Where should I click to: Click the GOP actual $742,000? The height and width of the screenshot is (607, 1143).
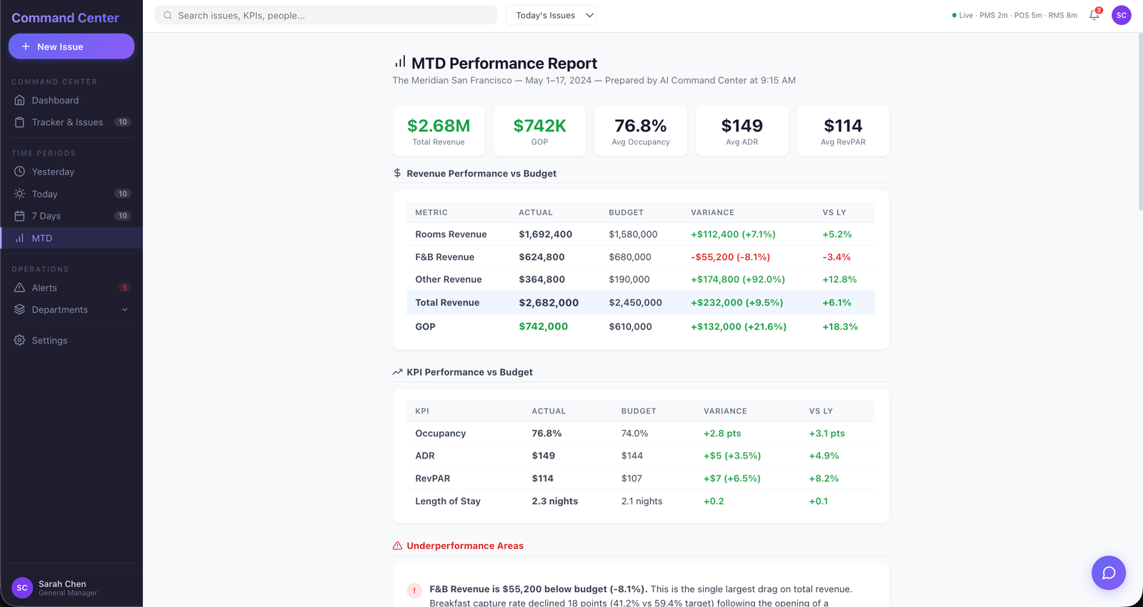click(x=544, y=326)
